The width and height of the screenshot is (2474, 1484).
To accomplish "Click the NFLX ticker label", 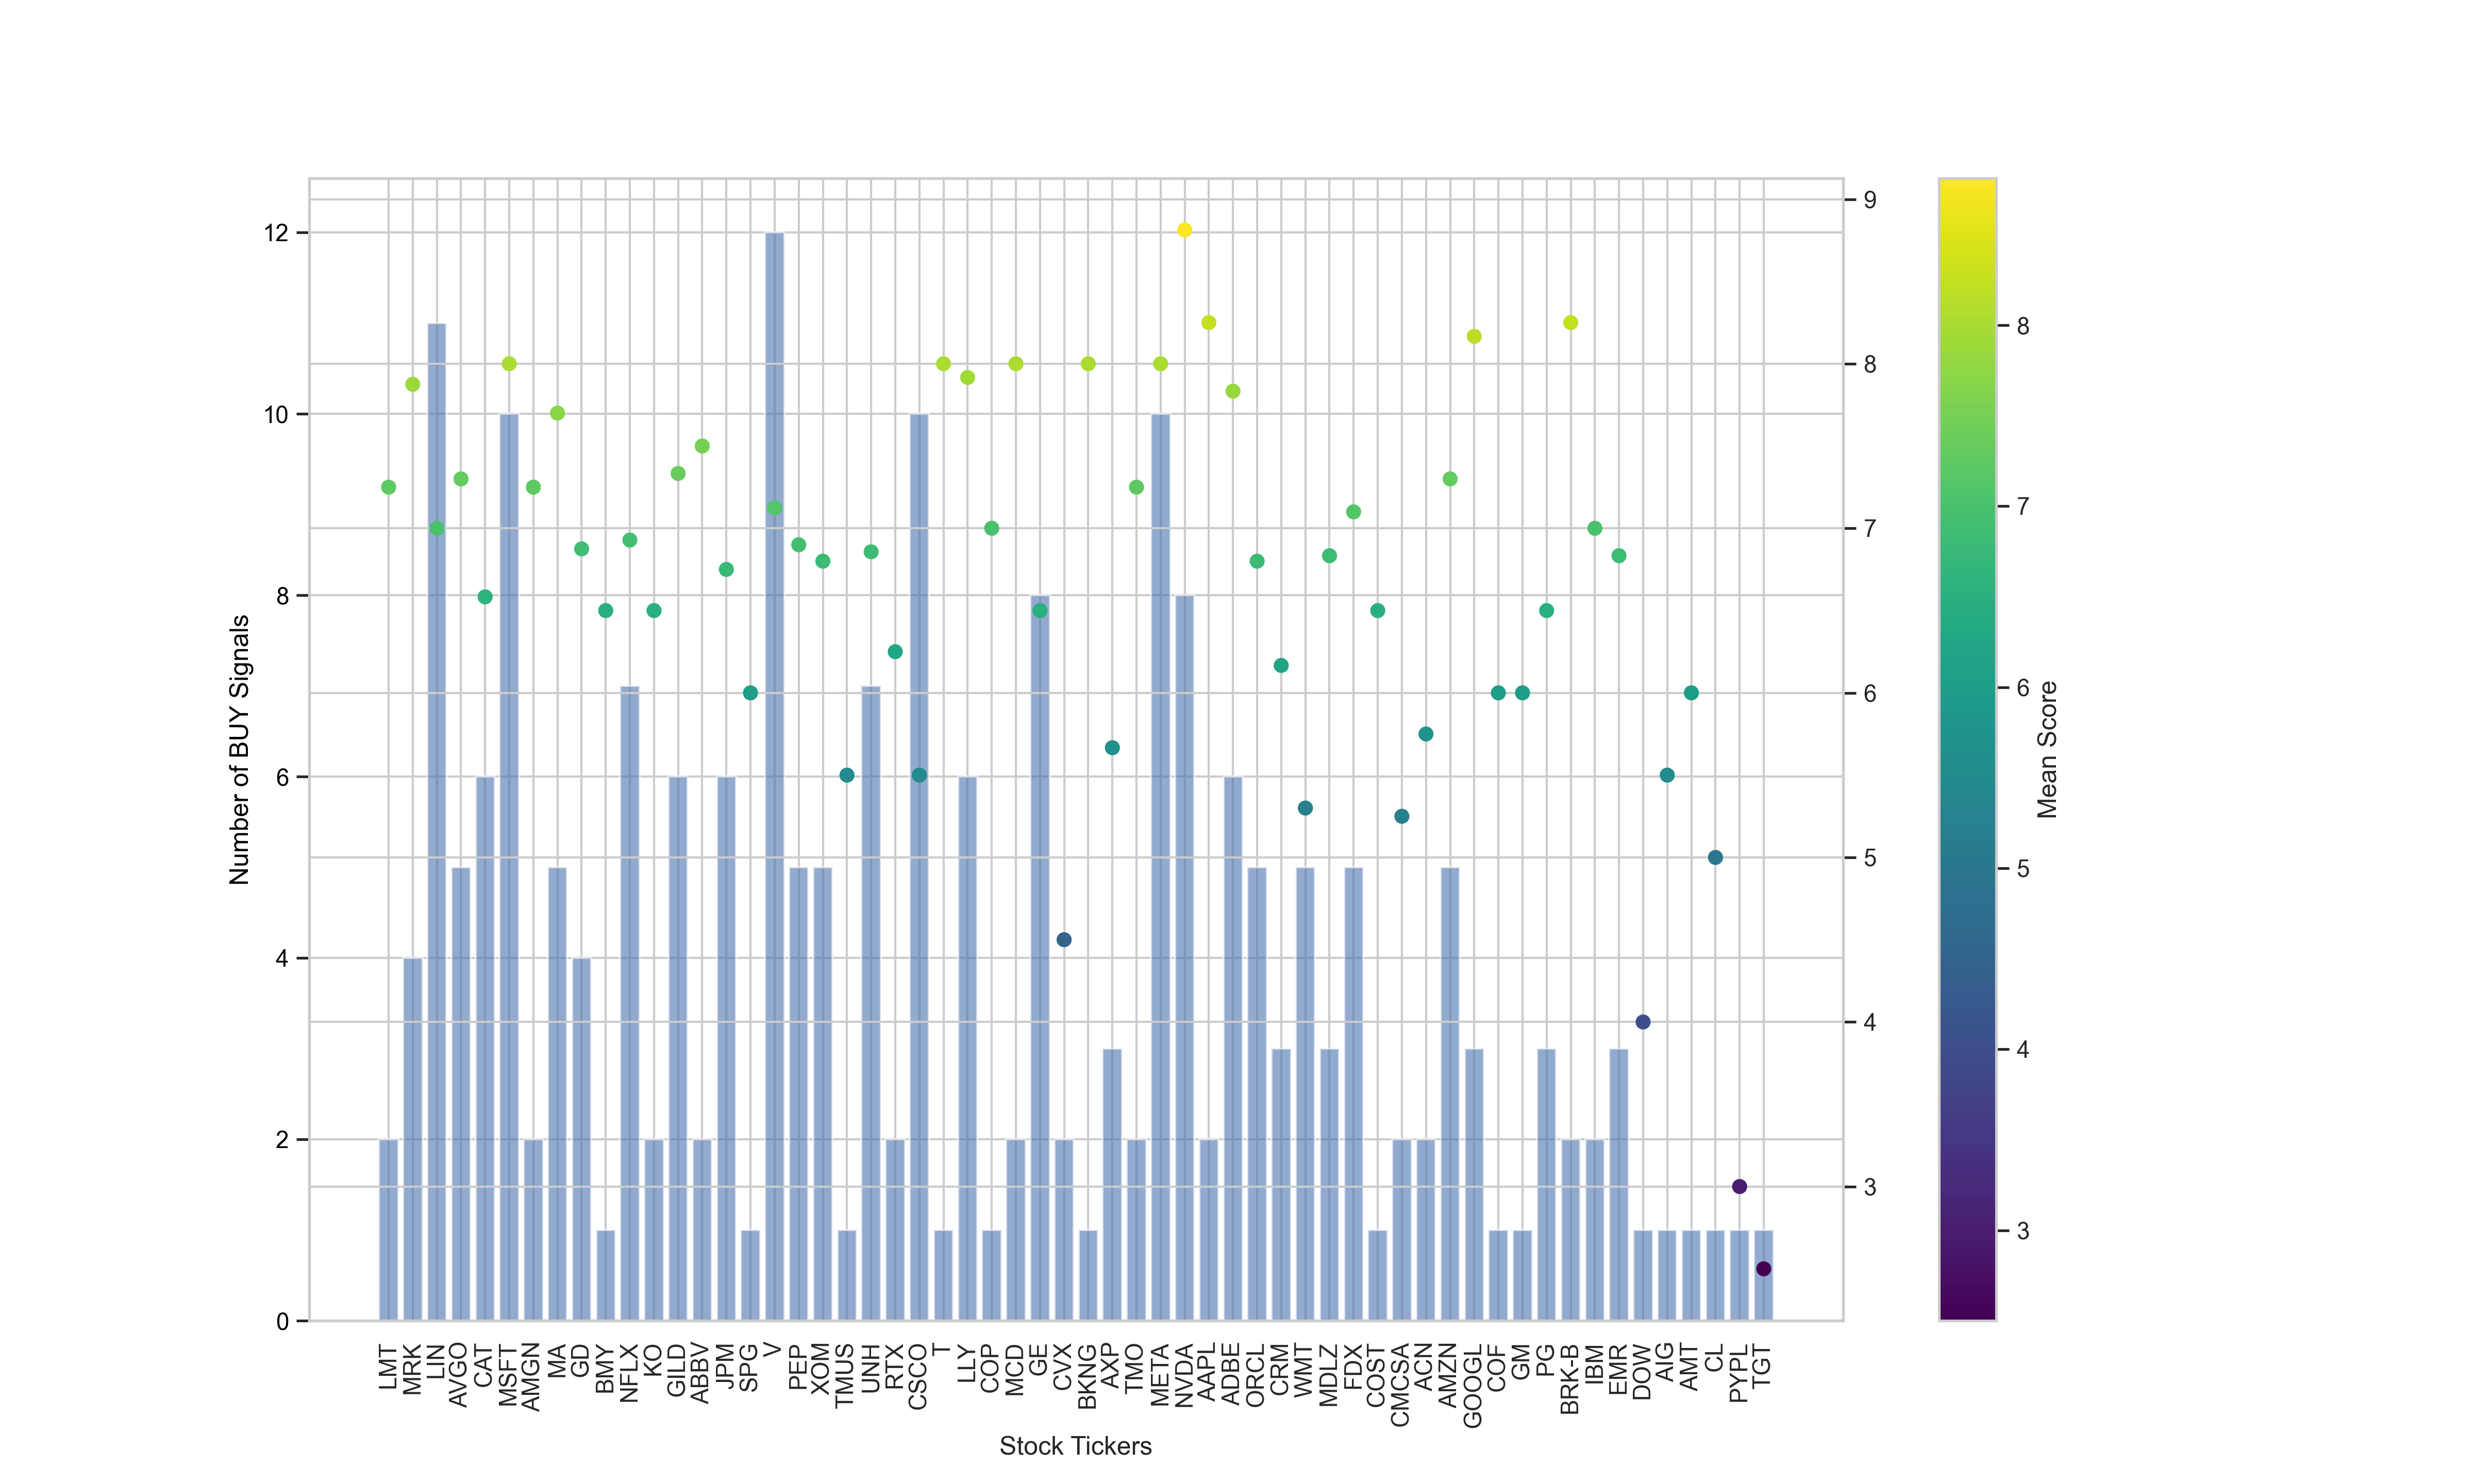I will (x=629, y=1374).
